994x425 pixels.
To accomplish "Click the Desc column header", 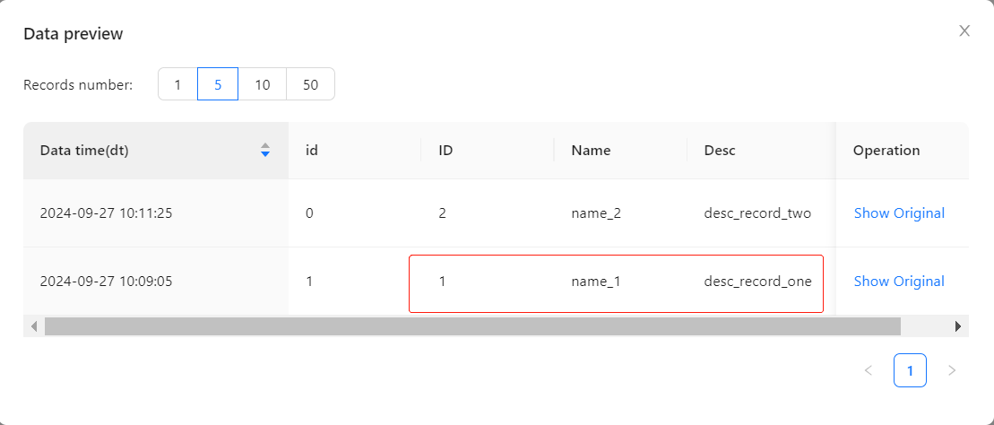I will (x=720, y=151).
